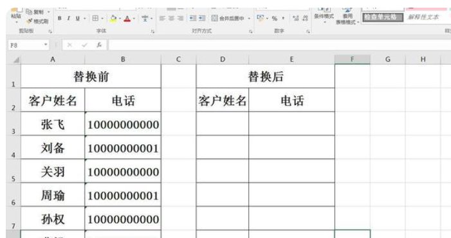Expand the font color dropdown arrow

pyautogui.click(x=134, y=19)
